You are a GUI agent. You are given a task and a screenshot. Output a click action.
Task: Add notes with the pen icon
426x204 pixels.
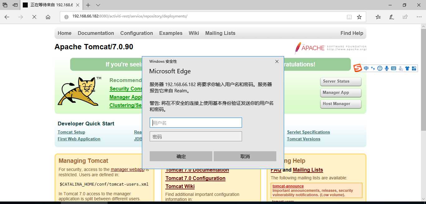pyautogui.click(x=391, y=17)
